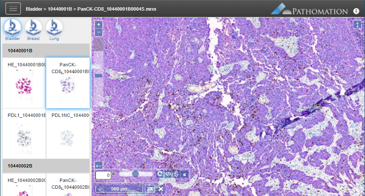Click the rotation angle slider handle
The height and width of the screenshot is (196, 365).
[x=135, y=174]
